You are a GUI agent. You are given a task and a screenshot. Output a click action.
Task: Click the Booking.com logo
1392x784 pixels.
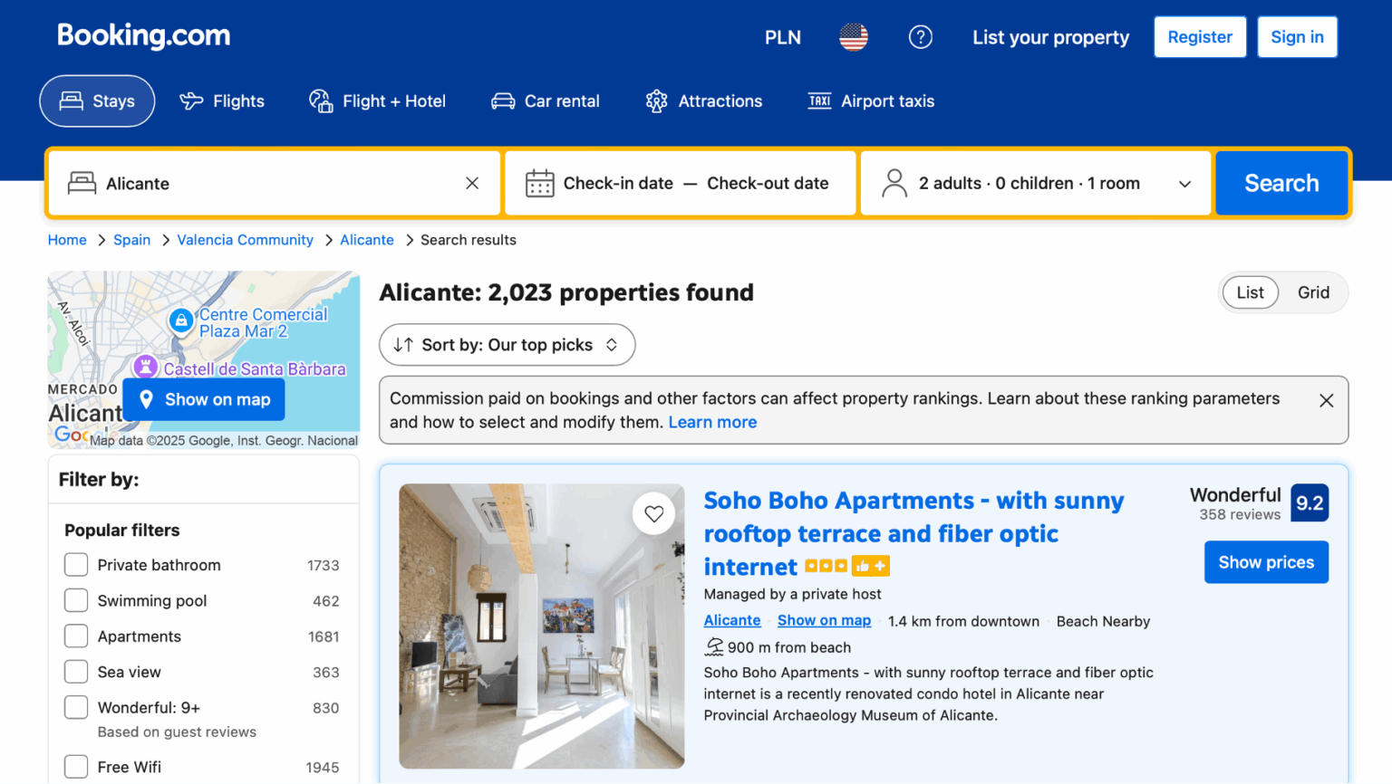(144, 36)
